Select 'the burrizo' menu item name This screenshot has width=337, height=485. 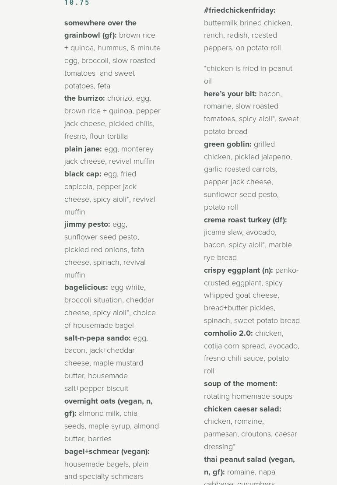tap(84, 98)
